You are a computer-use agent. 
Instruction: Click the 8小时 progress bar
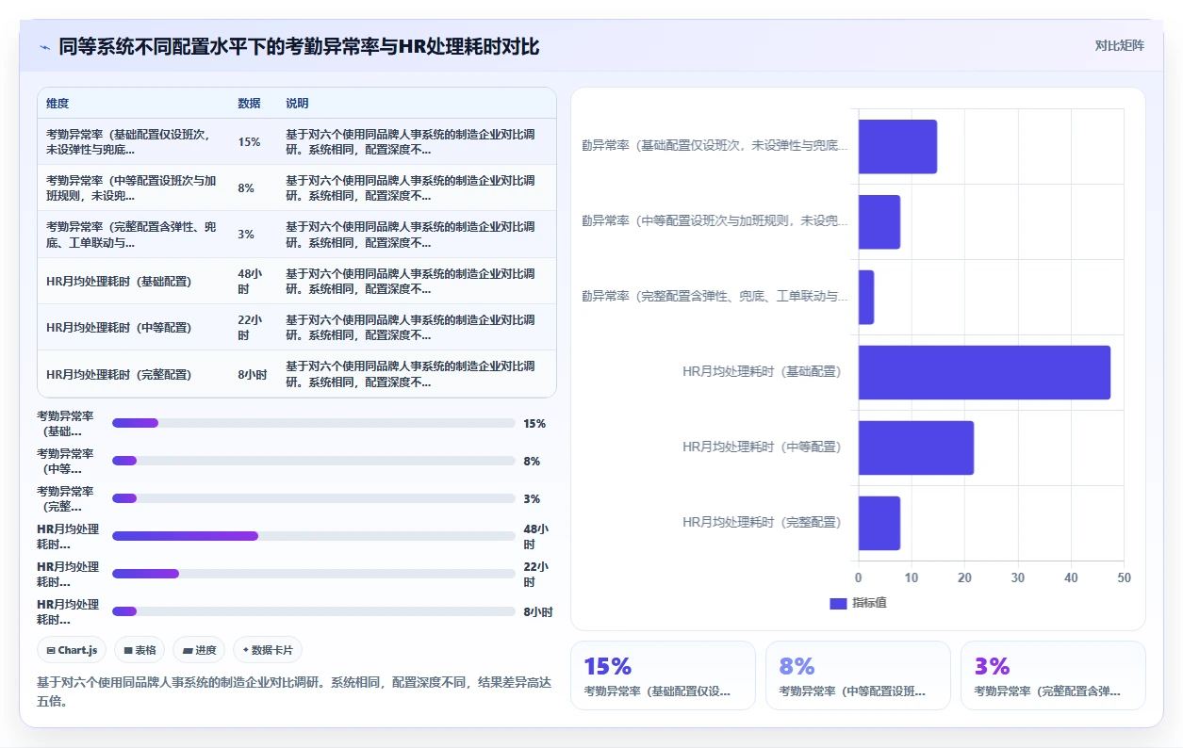coord(313,611)
